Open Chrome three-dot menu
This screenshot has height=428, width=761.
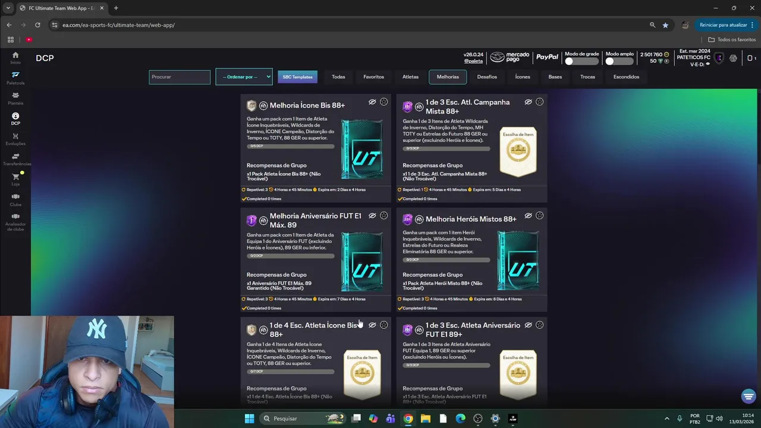tap(753, 25)
